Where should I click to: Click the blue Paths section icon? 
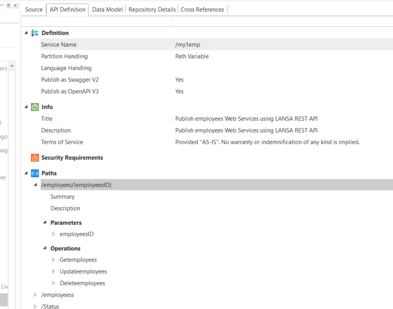coord(35,174)
